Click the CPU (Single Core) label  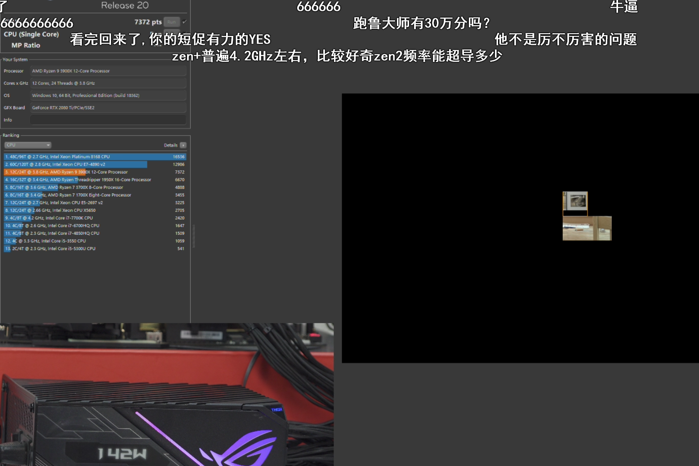coord(31,35)
